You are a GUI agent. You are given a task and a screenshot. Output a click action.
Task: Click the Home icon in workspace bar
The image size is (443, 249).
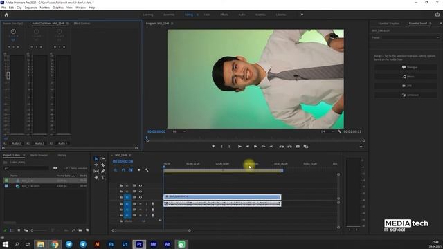coord(6,15)
